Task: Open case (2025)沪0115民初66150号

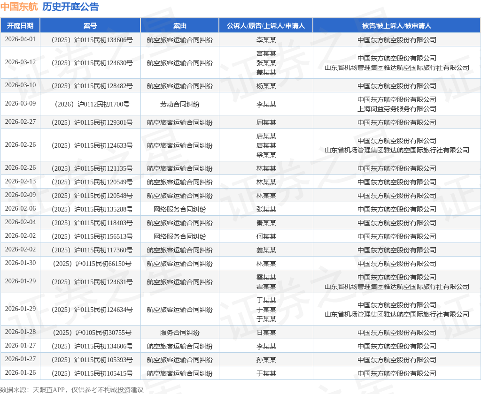Action: [x=90, y=264]
